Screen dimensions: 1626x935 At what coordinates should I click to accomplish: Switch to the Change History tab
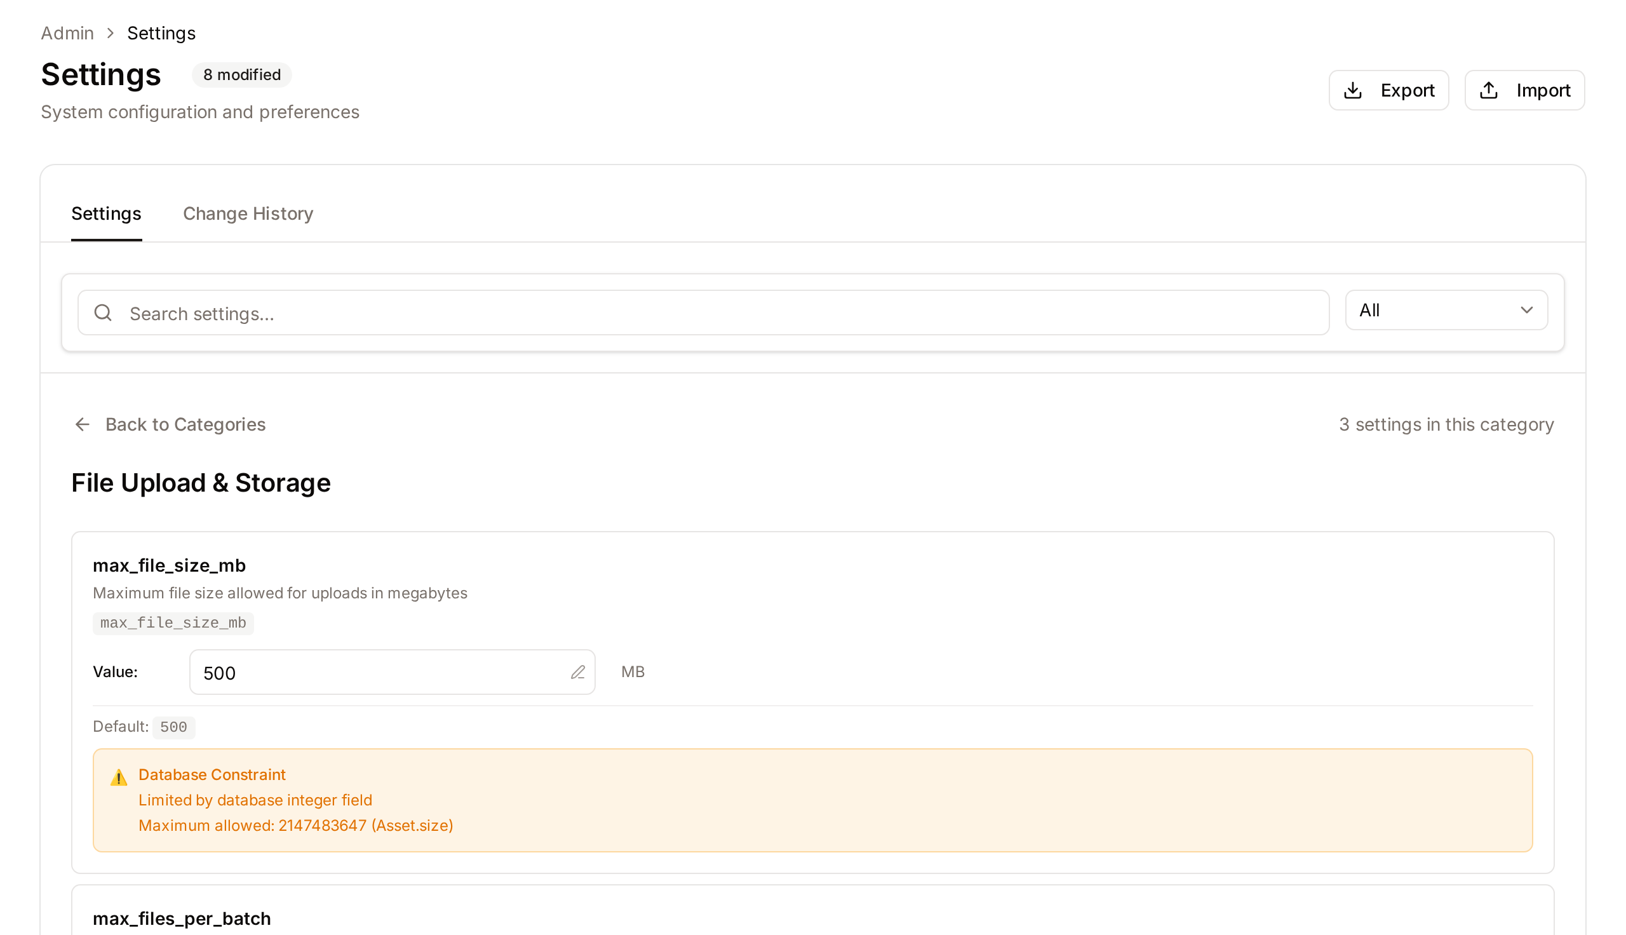coord(248,213)
